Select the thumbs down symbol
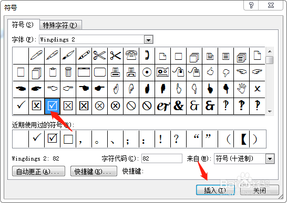287x203 pixels. (226, 72)
